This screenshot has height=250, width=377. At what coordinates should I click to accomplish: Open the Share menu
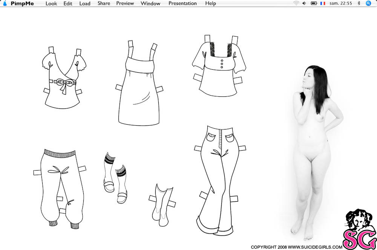click(104, 3)
